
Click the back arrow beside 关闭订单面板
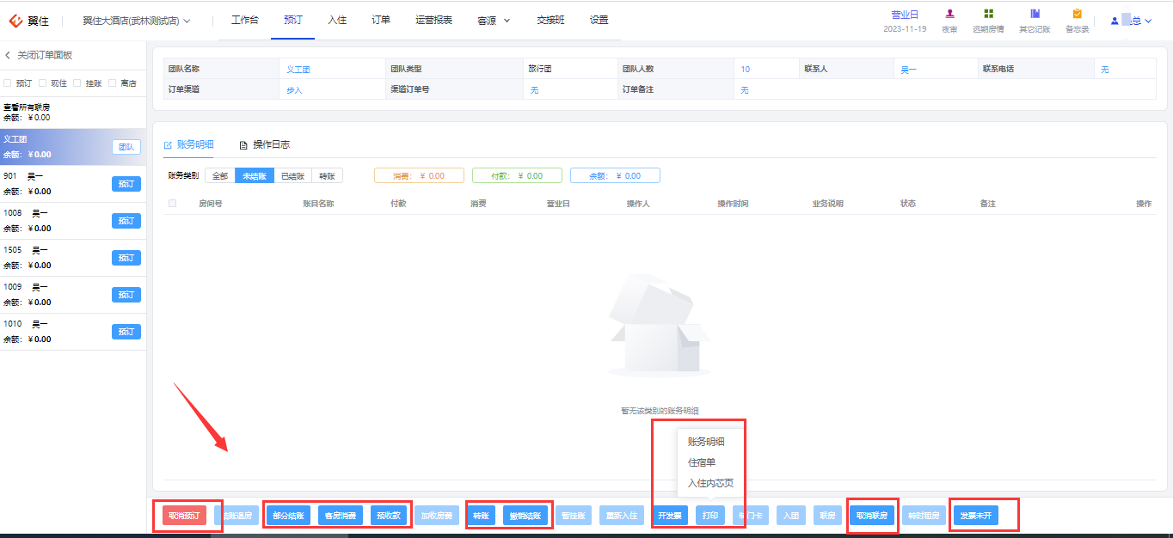click(x=8, y=55)
